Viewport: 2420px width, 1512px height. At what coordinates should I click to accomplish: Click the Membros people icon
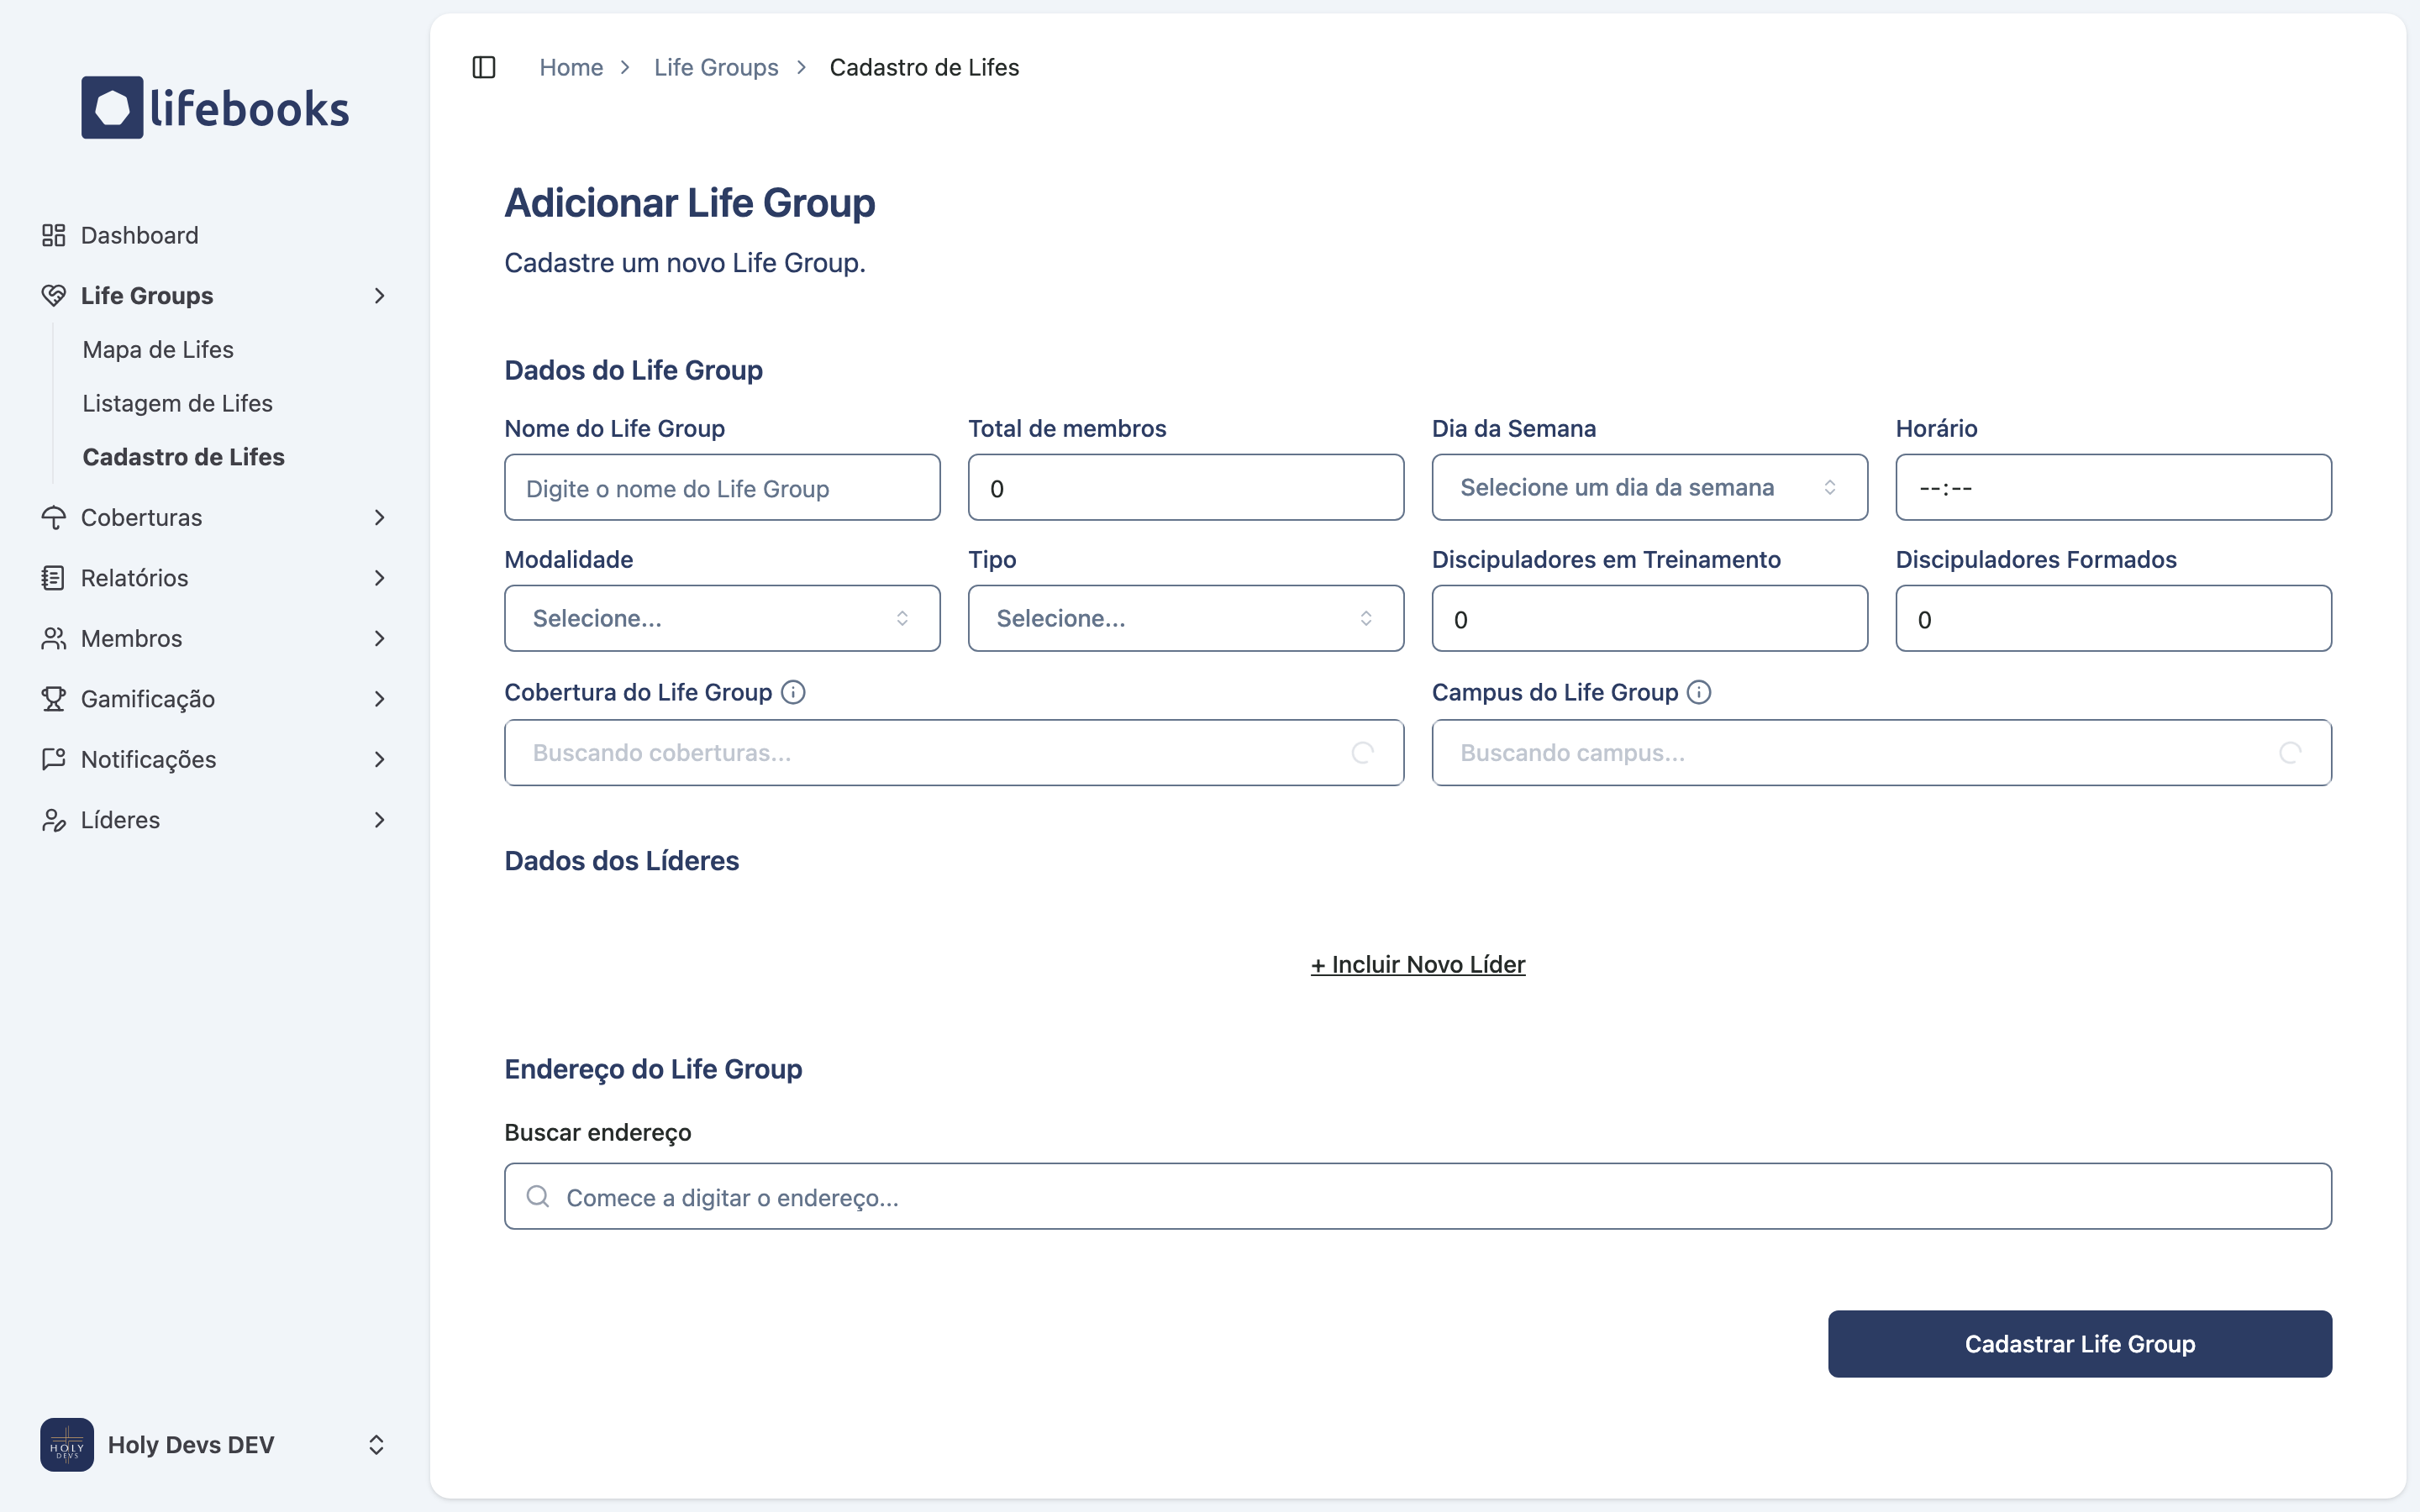coord(53,638)
